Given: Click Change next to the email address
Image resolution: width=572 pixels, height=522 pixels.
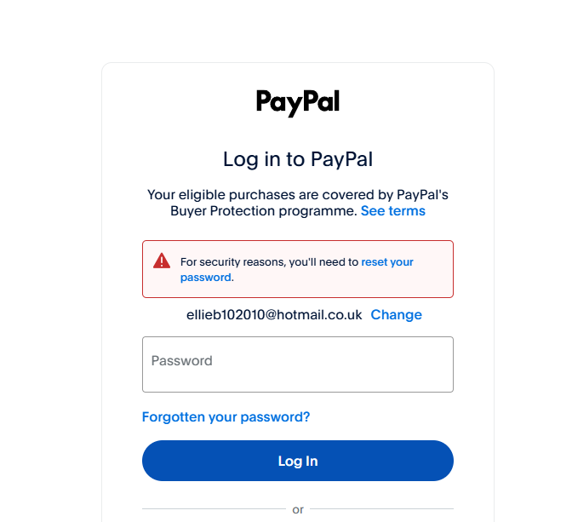Looking at the screenshot, I should click(x=396, y=315).
